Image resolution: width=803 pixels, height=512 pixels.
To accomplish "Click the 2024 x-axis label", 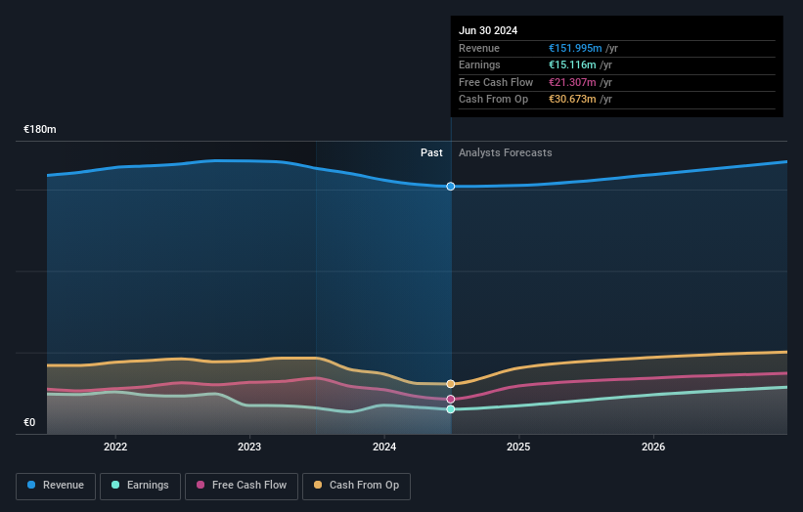I will pos(384,447).
